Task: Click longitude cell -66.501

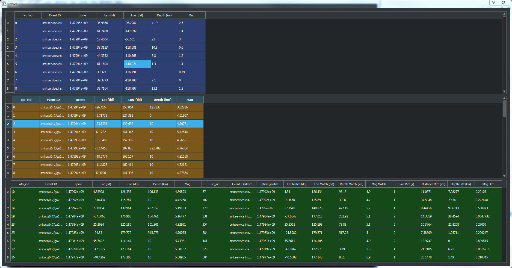Action: point(137,39)
